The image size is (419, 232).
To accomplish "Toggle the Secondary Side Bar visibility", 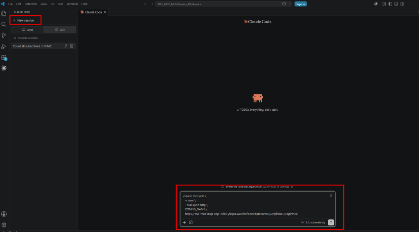I will pyautogui.click(x=402, y=4).
